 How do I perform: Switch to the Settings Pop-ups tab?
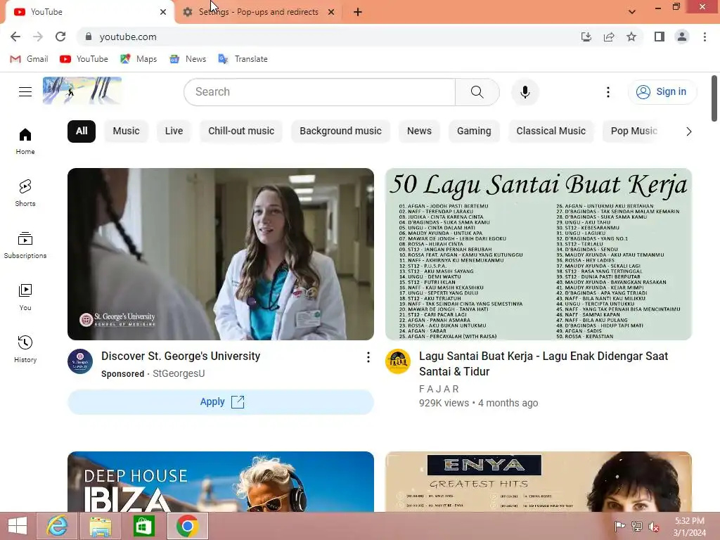[258, 12]
